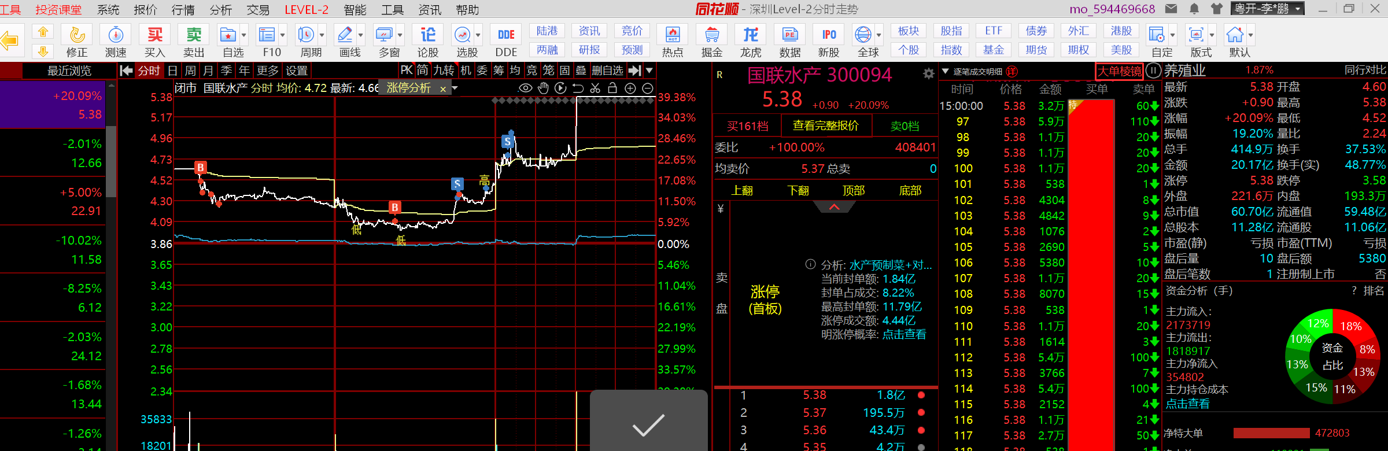Open the 版式 layout style icon
This screenshot has height=451, width=1388.
tap(1196, 35)
